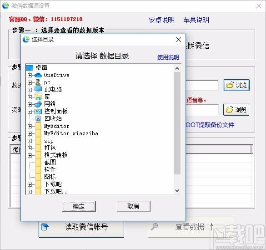
Task: Click the 桌面 desktop icon
Action: pyautogui.click(x=30, y=68)
